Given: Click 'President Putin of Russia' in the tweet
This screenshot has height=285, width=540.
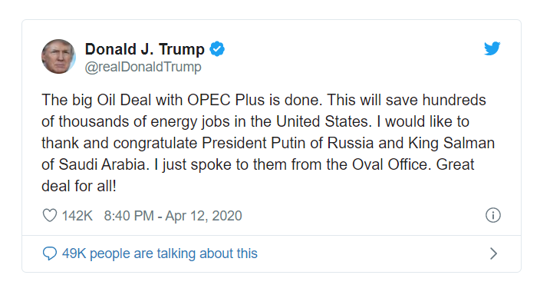Looking at the screenshot, I should tap(288, 143).
